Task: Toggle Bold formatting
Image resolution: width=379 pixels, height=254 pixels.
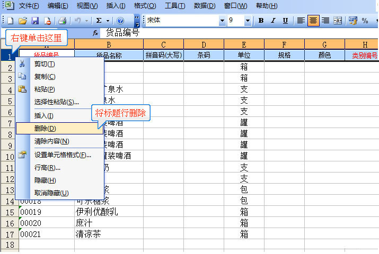Action: pyautogui.click(x=261, y=21)
